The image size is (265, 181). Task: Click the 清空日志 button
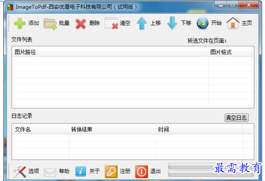point(236,118)
